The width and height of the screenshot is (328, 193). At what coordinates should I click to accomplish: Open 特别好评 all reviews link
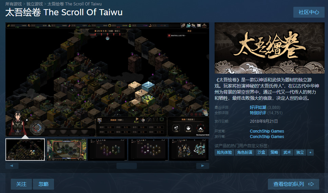(x=258, y=113)
